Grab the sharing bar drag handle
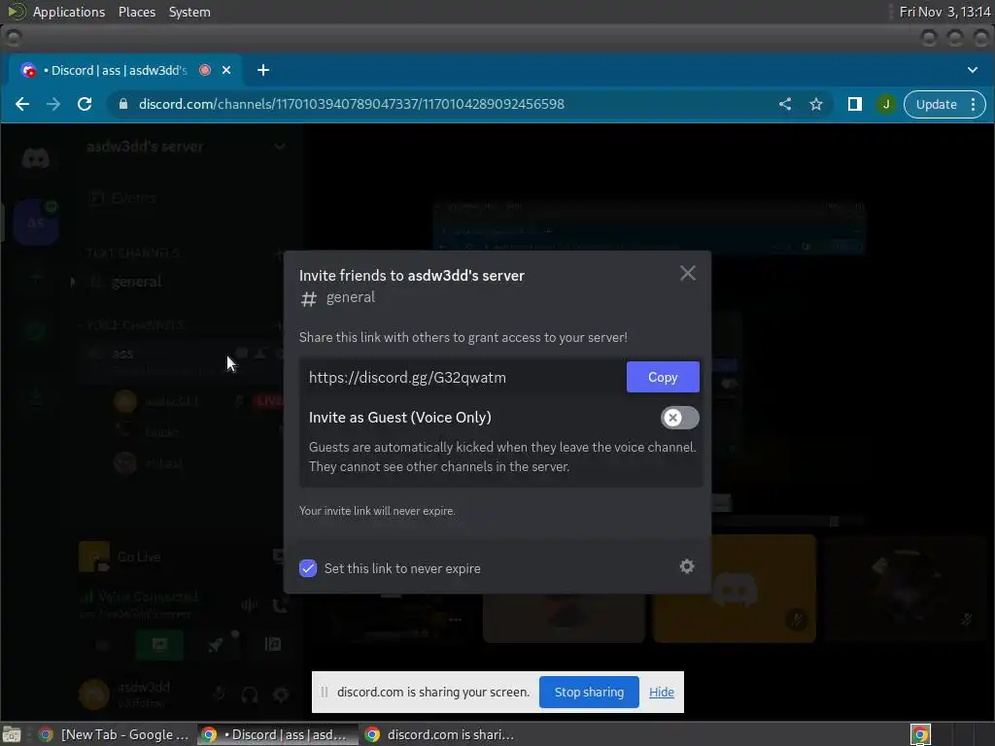 point(325,692)
